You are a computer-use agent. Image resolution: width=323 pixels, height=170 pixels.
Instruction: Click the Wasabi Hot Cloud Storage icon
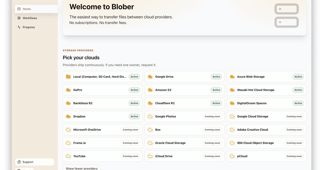click(232, 90)
